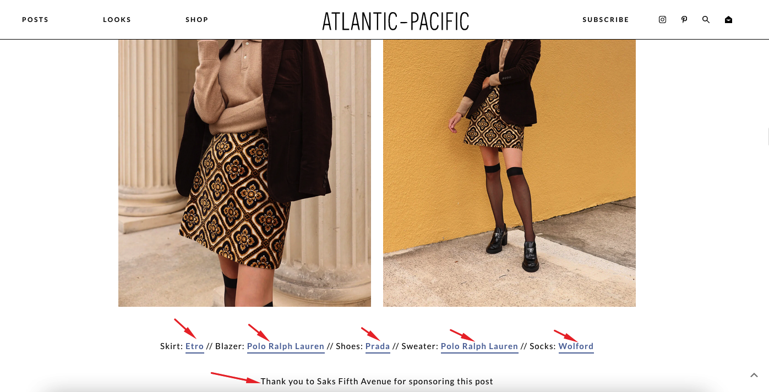
Task: Open the SHOP menu item
Action: pos(197,20)
